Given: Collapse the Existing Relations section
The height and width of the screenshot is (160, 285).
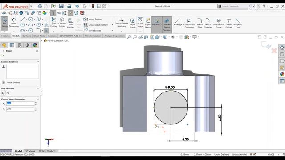Looking at the screenshot, I should point(38,62).
